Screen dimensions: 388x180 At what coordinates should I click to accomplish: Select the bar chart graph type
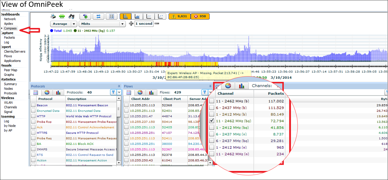tap(126, 17)
